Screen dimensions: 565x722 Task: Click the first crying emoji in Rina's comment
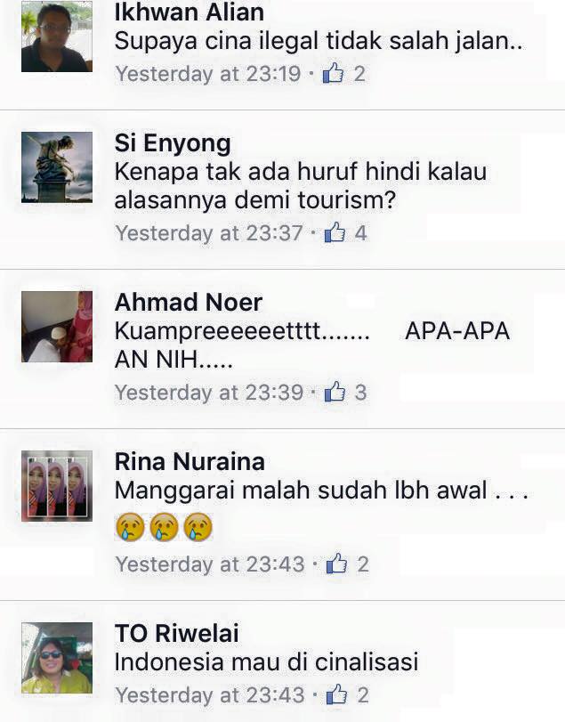(x=130, y=527)
